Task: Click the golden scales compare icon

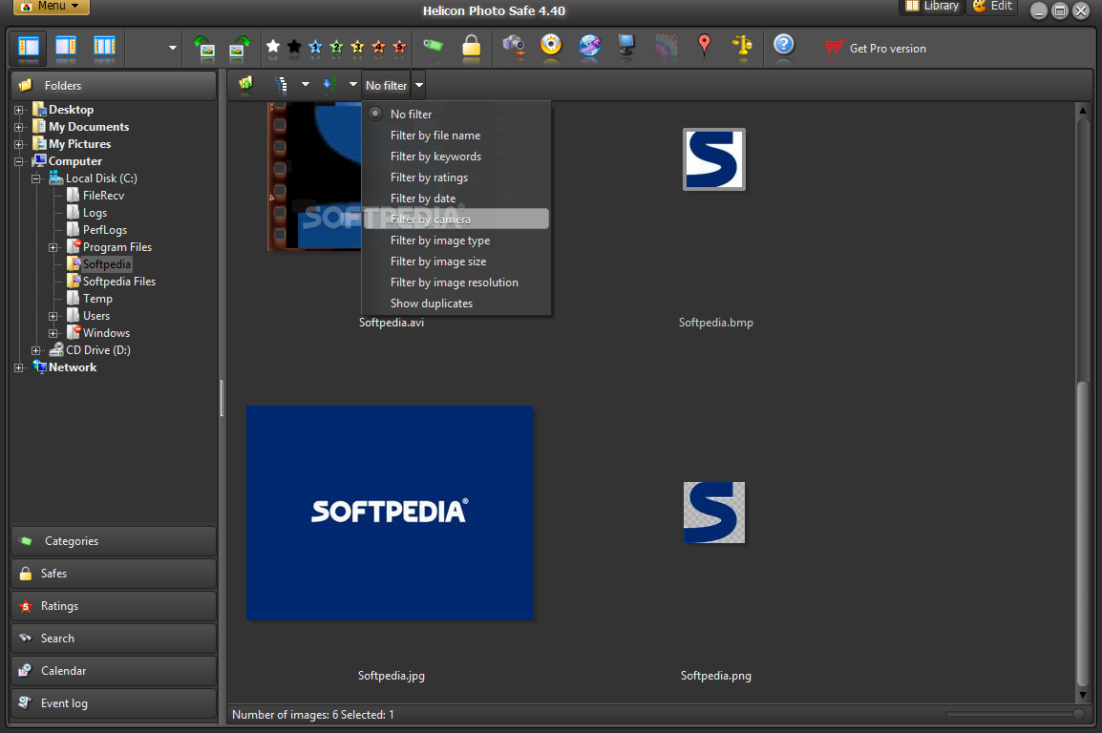Action: tap(742, 46)
